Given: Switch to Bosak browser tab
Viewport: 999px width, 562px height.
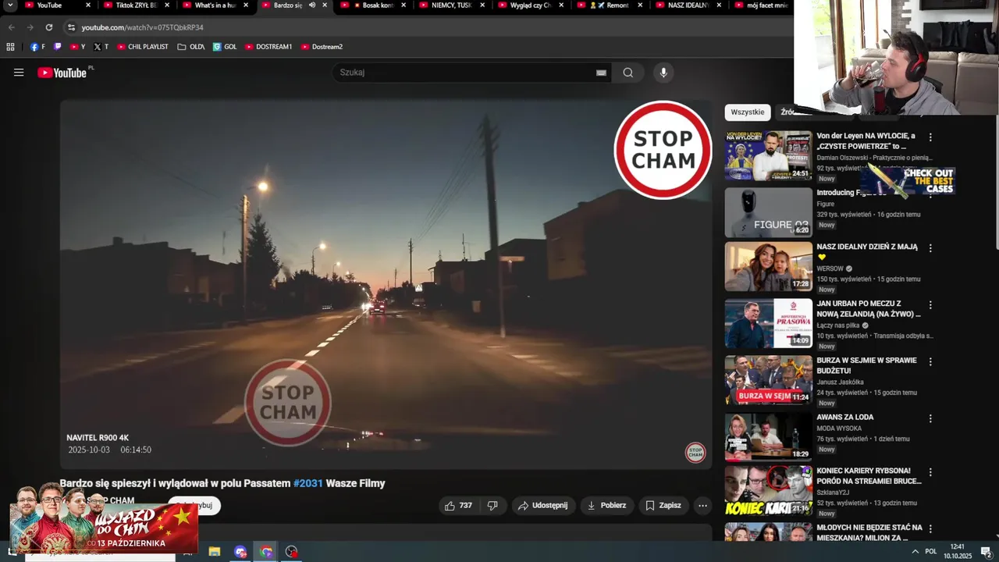Looking at the screenshot, I should (372, 5).
